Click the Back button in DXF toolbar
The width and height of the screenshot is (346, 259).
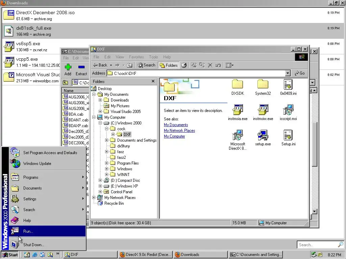pos(100,65)
